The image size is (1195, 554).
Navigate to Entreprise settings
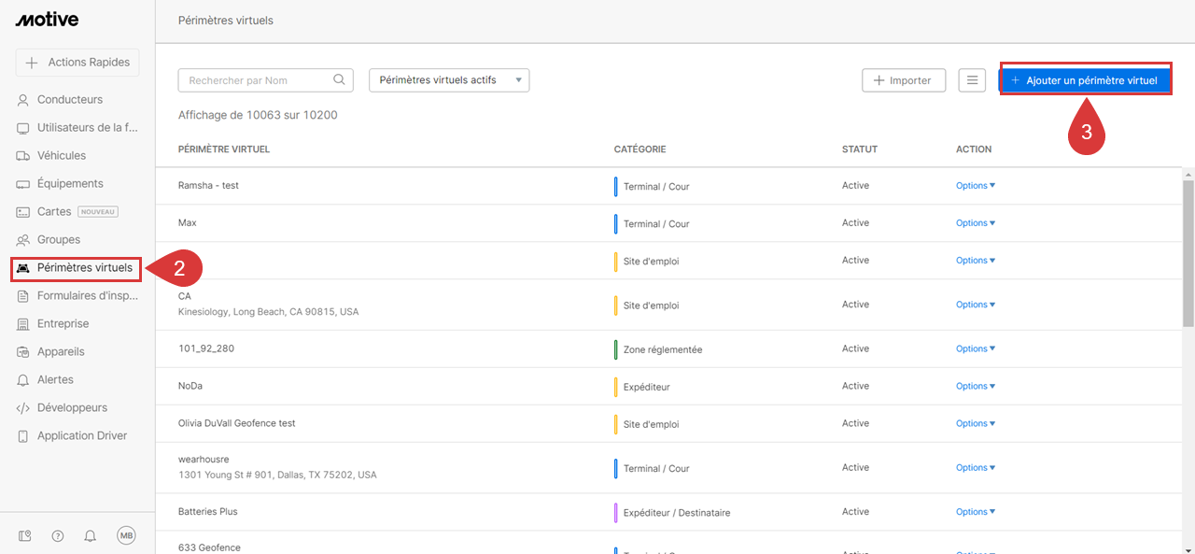pos(63,323)
